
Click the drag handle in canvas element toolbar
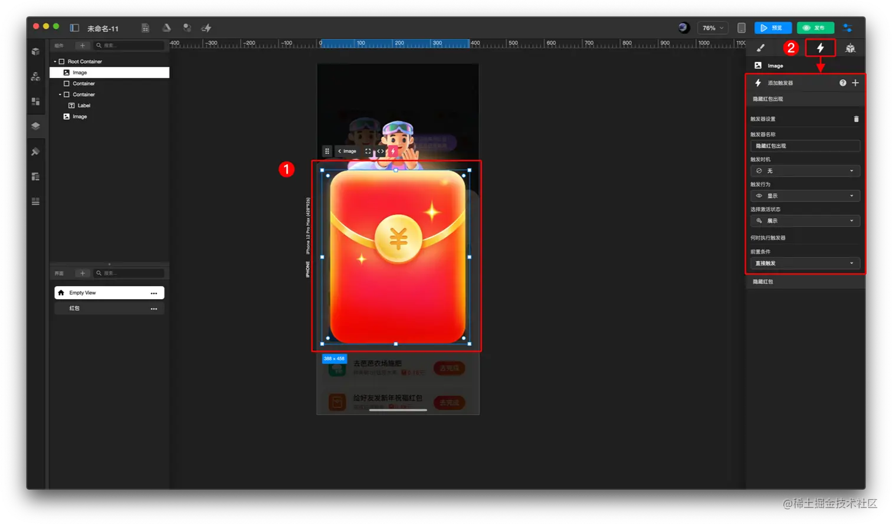(327, 151)
